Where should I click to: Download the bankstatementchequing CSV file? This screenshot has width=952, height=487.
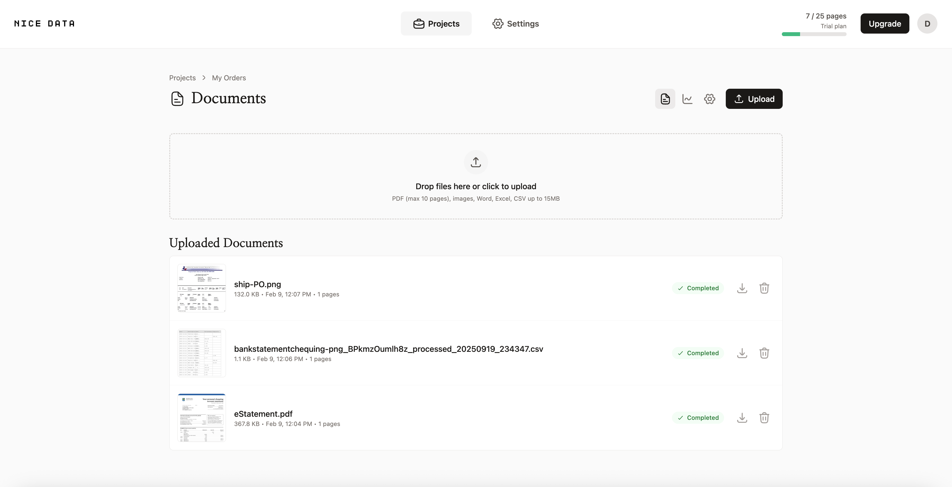742,353
